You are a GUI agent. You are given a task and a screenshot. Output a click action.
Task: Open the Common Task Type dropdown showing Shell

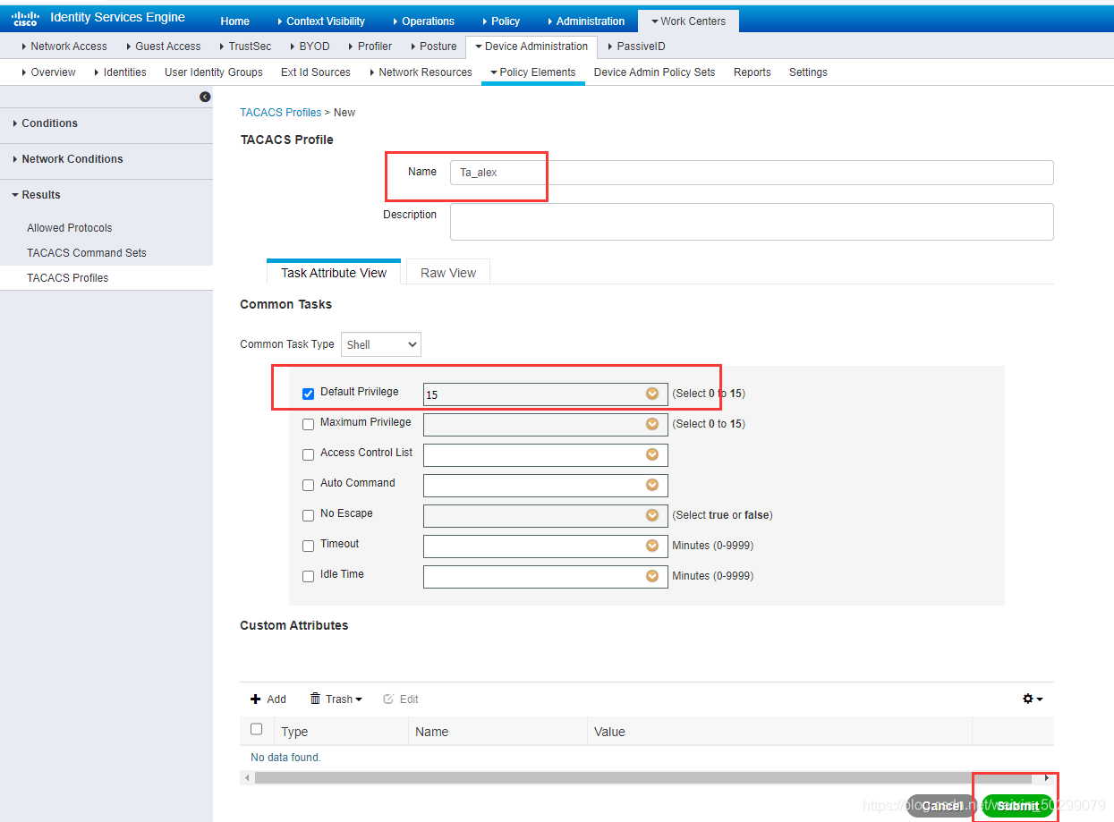(x=380, y=343)
